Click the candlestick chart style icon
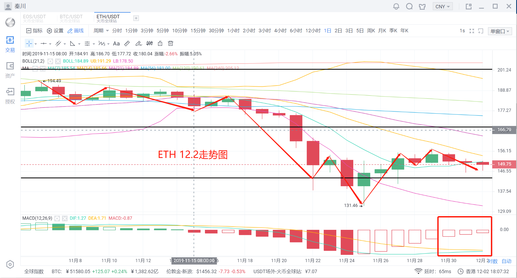Screen dimensions: 517x278 [149, 43]
